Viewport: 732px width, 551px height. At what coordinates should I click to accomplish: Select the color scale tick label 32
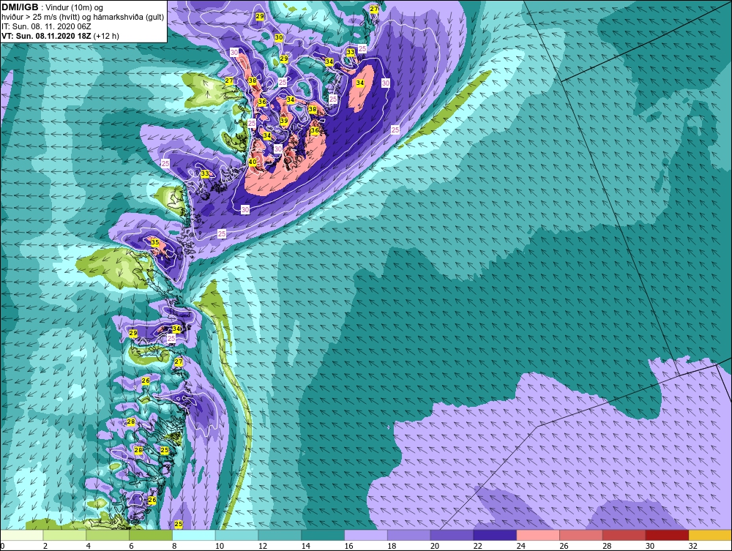click(692, 546)
